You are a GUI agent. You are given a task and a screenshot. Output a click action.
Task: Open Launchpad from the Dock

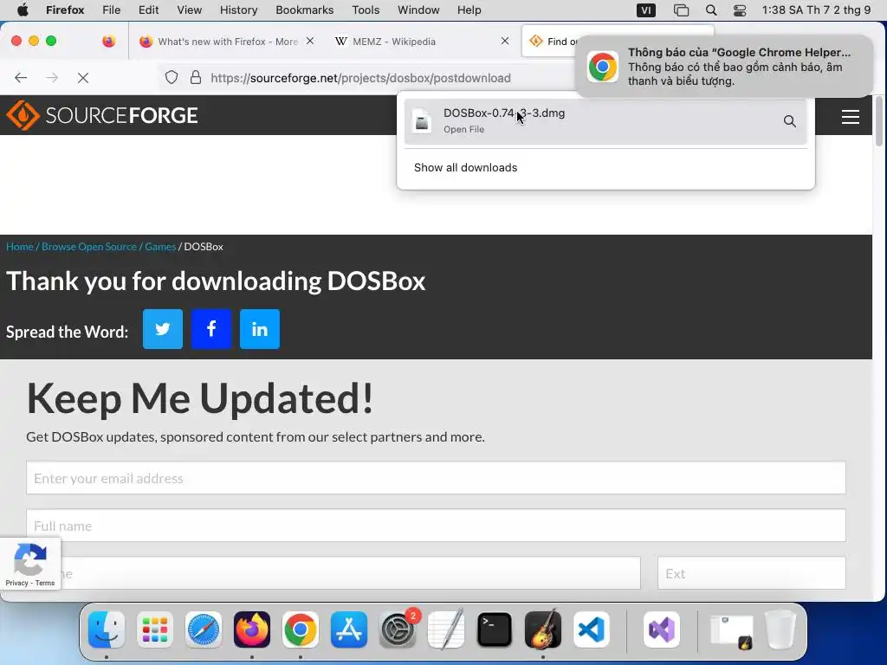(155, 629)
